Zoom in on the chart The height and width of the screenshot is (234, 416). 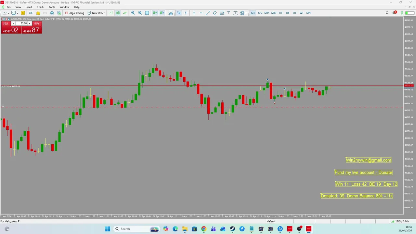133,13
